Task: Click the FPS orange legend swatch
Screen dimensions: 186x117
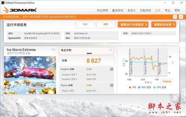Action: point(130,88)
